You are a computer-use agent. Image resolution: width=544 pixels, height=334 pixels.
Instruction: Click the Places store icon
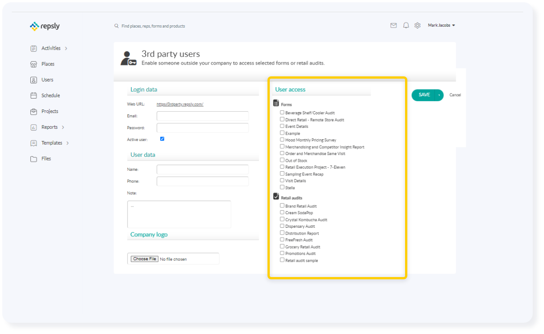(33, 64)
